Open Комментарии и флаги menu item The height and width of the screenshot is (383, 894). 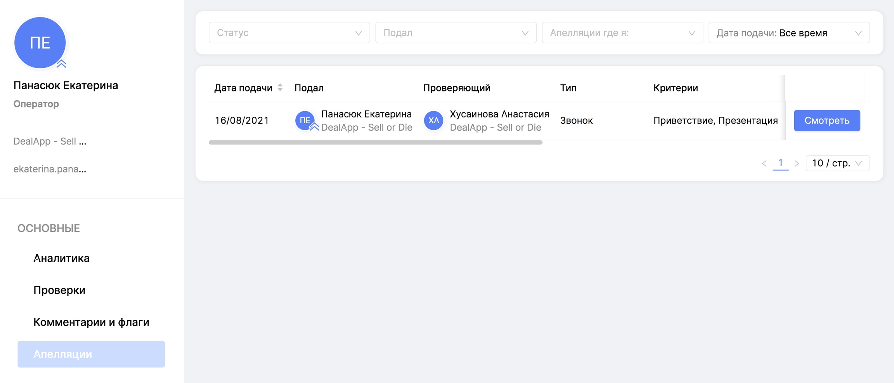pos(91,322)
